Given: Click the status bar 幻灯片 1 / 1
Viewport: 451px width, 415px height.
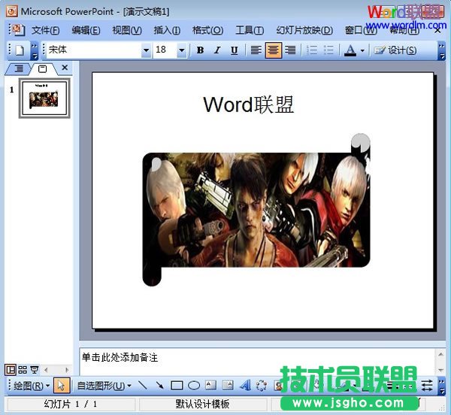Looking at the screenshot, I should (x=71, y=404).
